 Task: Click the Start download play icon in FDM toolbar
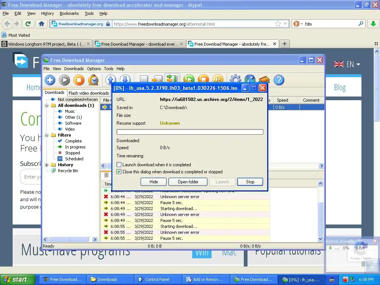click(x=64, y=80)
